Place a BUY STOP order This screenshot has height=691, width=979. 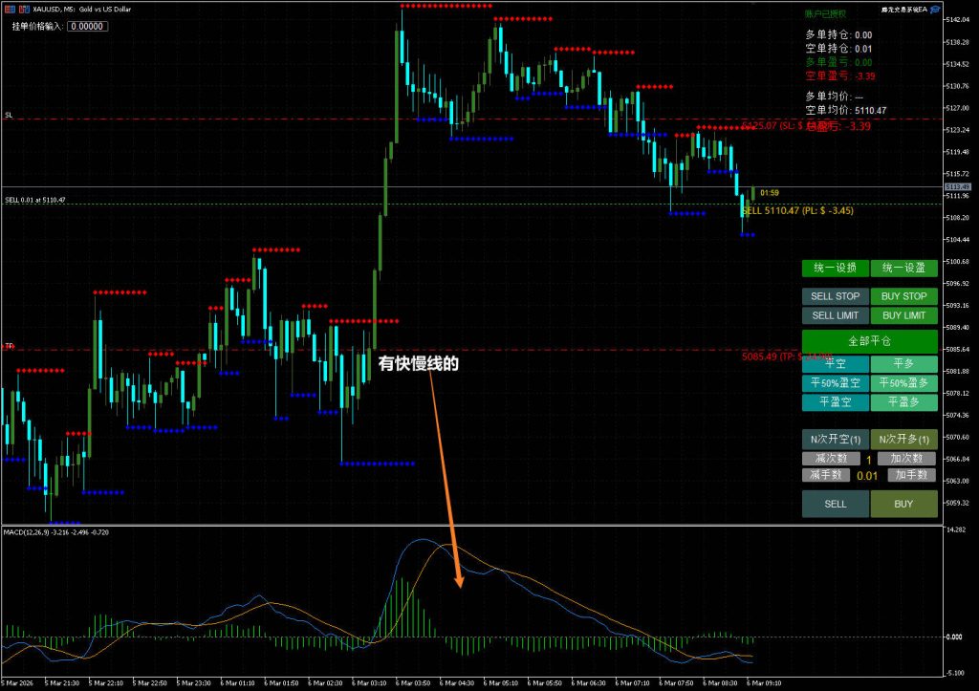pos(903,296)
